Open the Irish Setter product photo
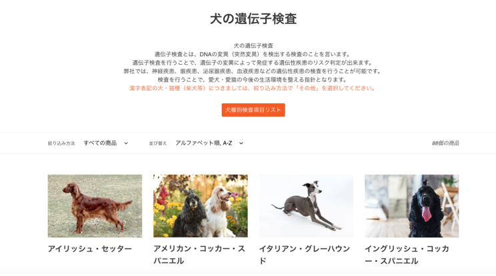 click(95, 206)
